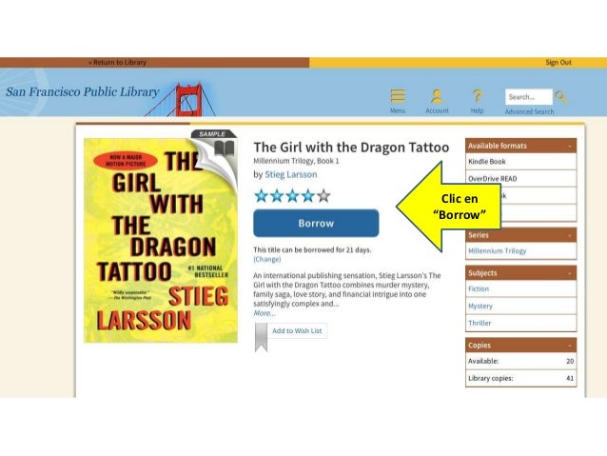Open author Stieg Larsson link
The height and width of the screenshot is (456, 607).
point(291,175)
